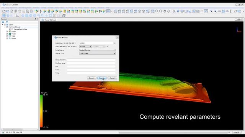245x137 pixels.
Task: Select SampleData.LiData in the tree
Action: 20,29
